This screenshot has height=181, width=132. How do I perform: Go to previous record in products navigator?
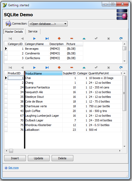[22, 67]
